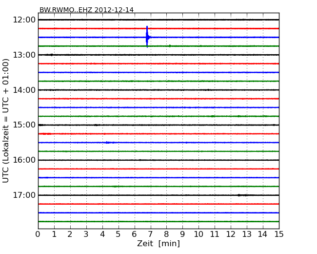This screenshot has width=317, height=254.
Task: Click the UTC (Lokalzeit = UTC + 01:00) axis label
Action: pos(6,121)
